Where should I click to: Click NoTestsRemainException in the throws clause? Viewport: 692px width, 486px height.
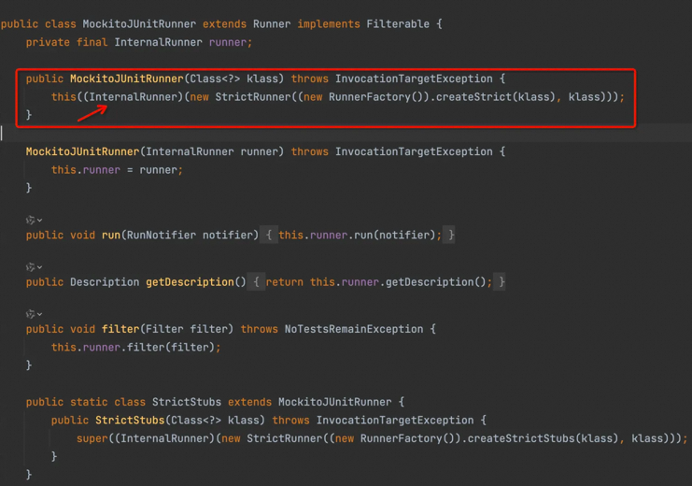(x=354, y=329)
